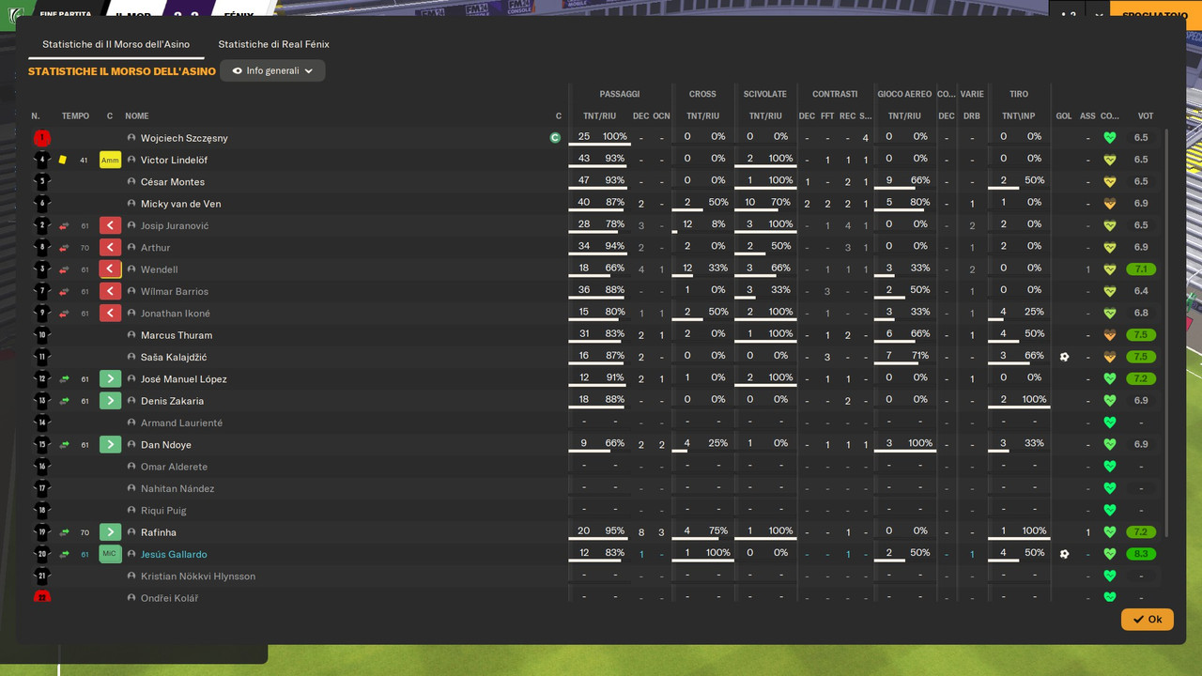Click Victor Lindelöf's yellow card icon
This screenshot has width=1202, height=676.
pyautogui.click(x=63, y=160)
